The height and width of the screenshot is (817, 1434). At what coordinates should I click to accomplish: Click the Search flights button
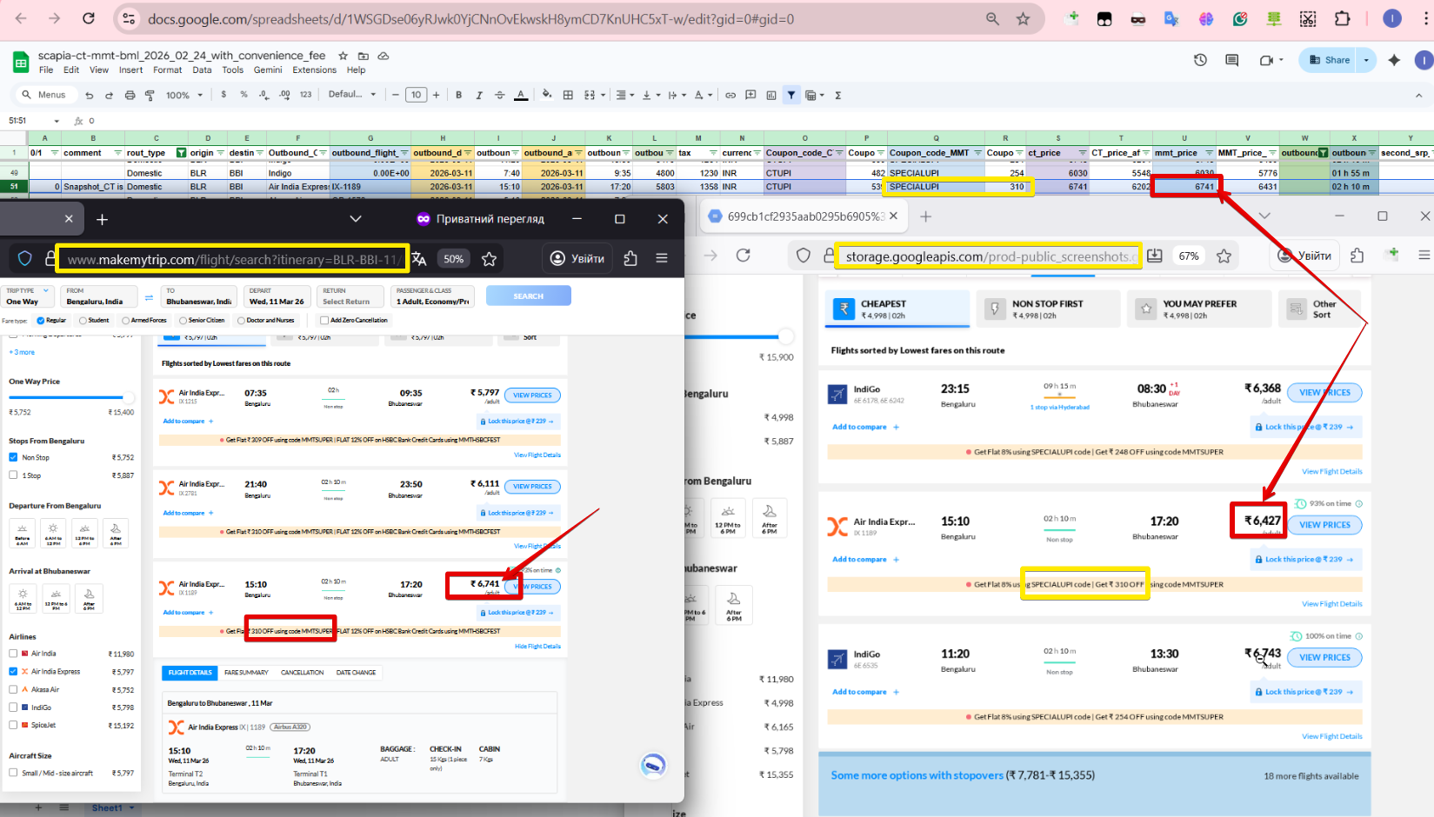[x=528, y=296]
